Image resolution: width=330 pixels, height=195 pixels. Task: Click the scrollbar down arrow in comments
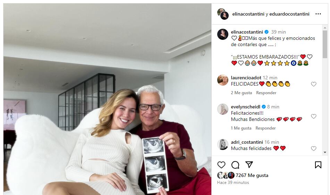(325, 152)
